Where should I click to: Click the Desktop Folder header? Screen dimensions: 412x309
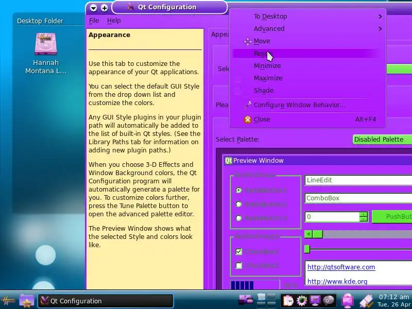point(40,21)
